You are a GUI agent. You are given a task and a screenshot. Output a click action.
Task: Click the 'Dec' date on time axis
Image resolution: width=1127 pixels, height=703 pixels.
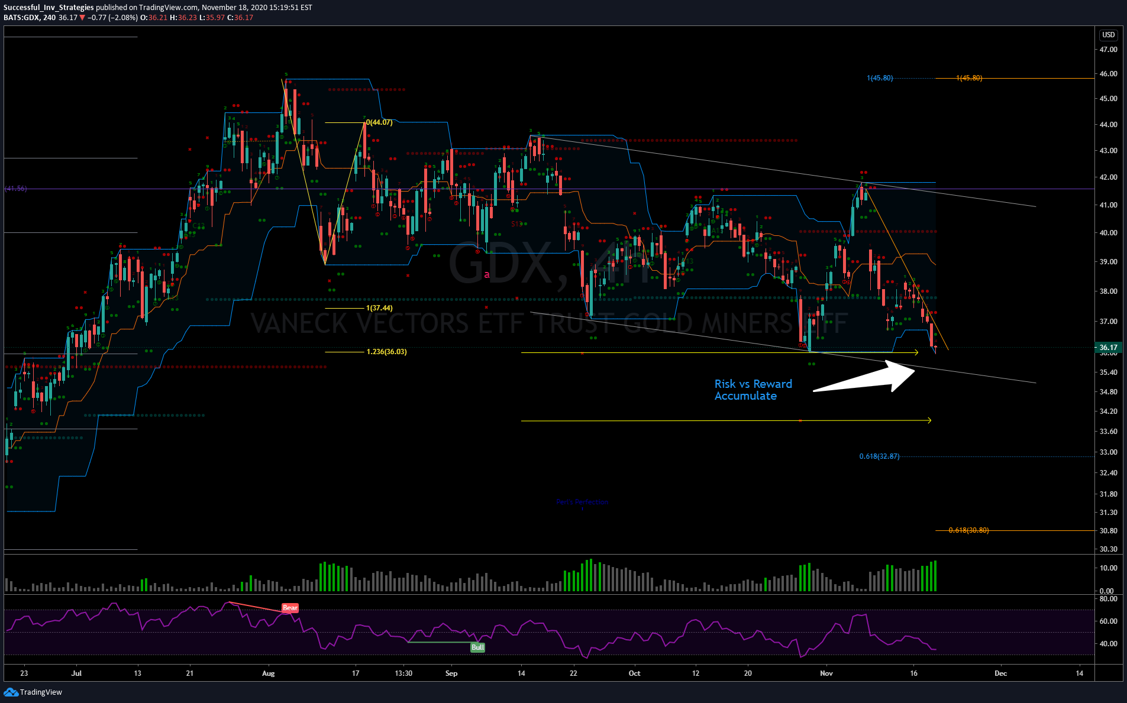[1000, 673]
